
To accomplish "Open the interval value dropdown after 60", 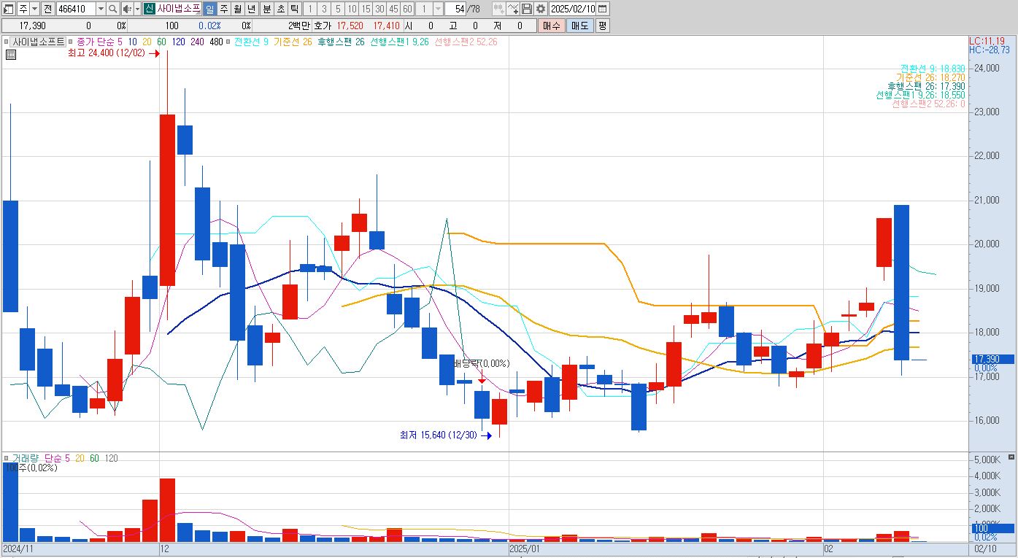I will point(438,9).
